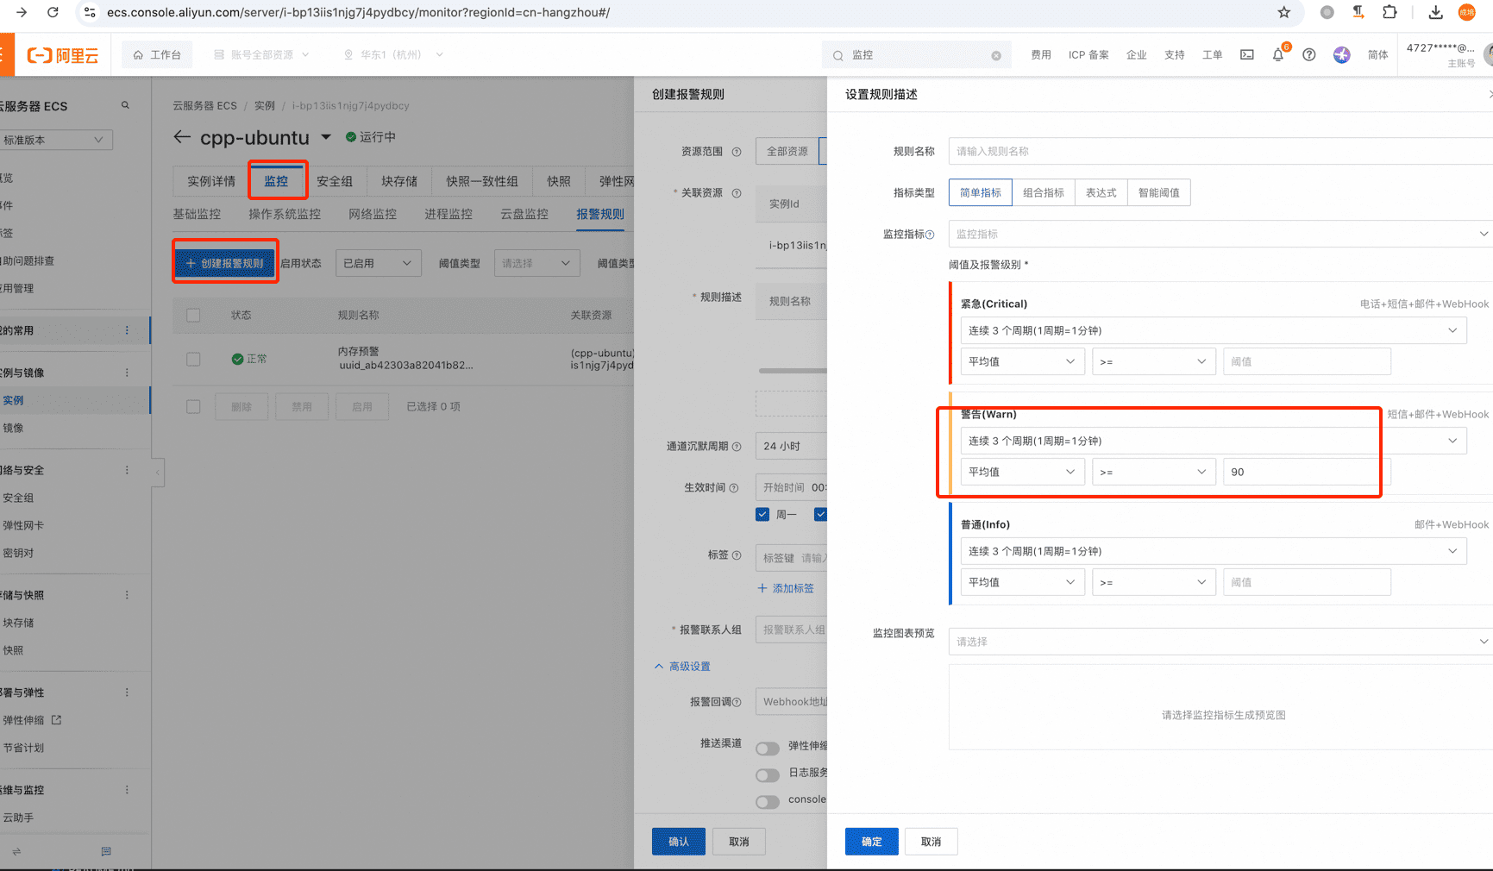Open the Critical consecutive period dropdown

click(1214, 330)
